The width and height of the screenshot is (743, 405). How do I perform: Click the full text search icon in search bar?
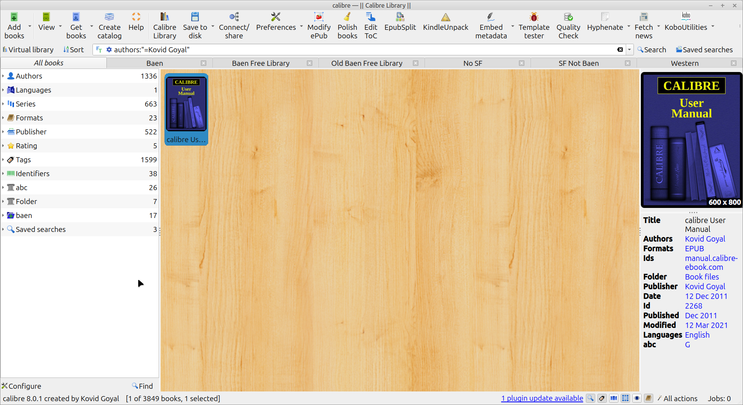tap(99, 50)
